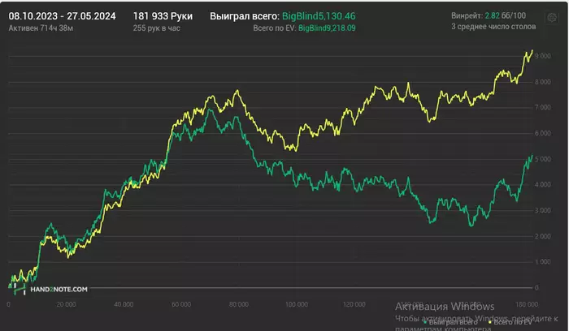Image resolution: width=569 pixels, height=331 pixels.
Task: Click '3 среднее число столов' text
Action: 493,27
